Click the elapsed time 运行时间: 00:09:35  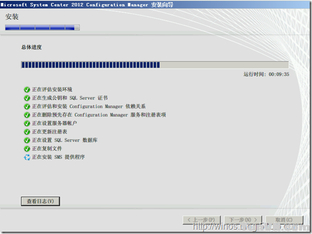[266, 74]
